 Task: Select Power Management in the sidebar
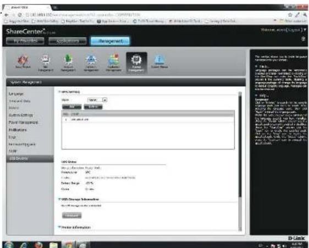23,123
